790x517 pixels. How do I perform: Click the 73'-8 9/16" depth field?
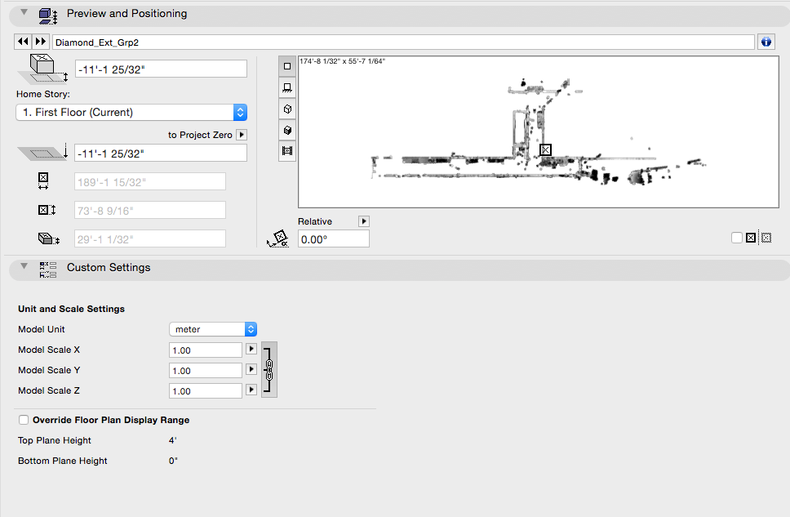tap(150, 211)
